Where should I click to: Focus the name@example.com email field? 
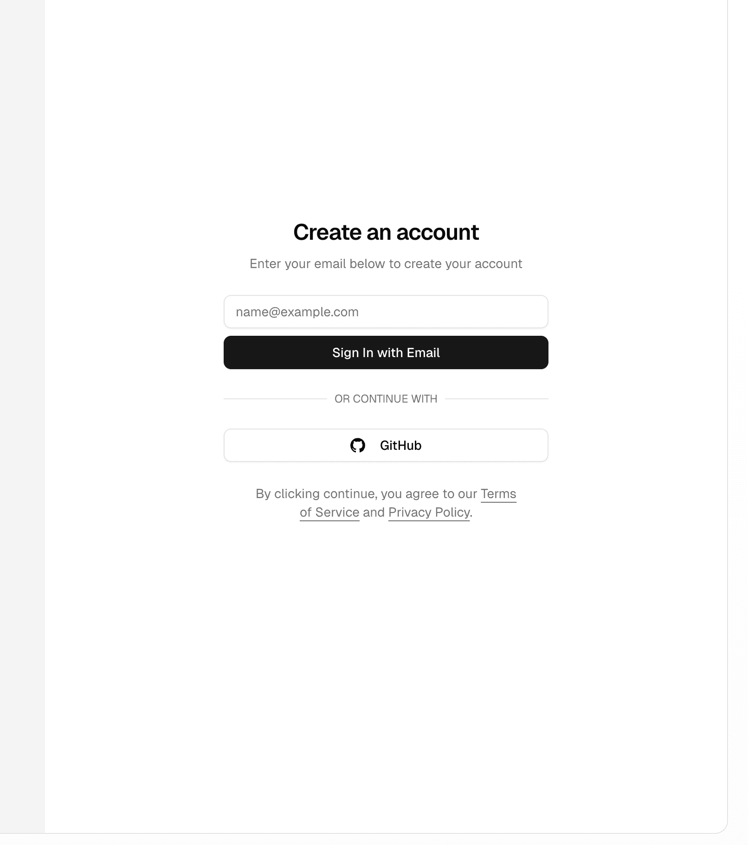385,312
